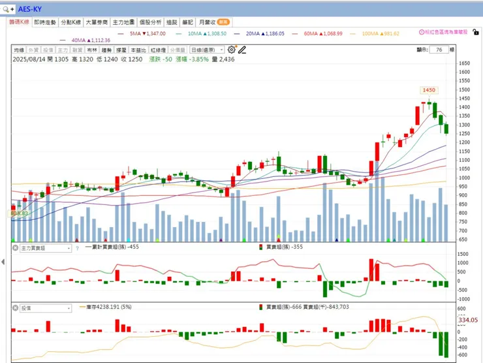Toggle the 本益比 P/E ratio button

click(x=138, y=50)
